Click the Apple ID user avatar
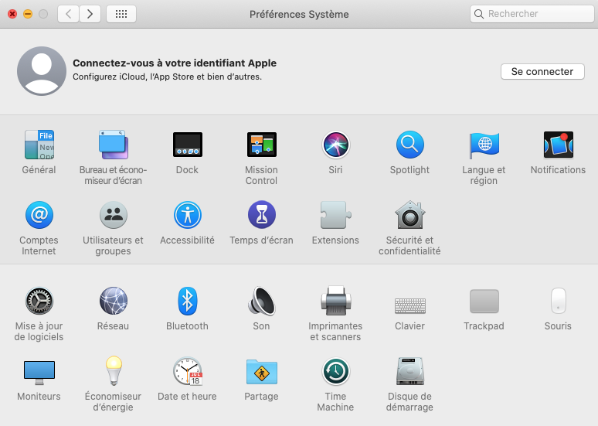Viewport: 598px width, 426px height. [42, 71]
